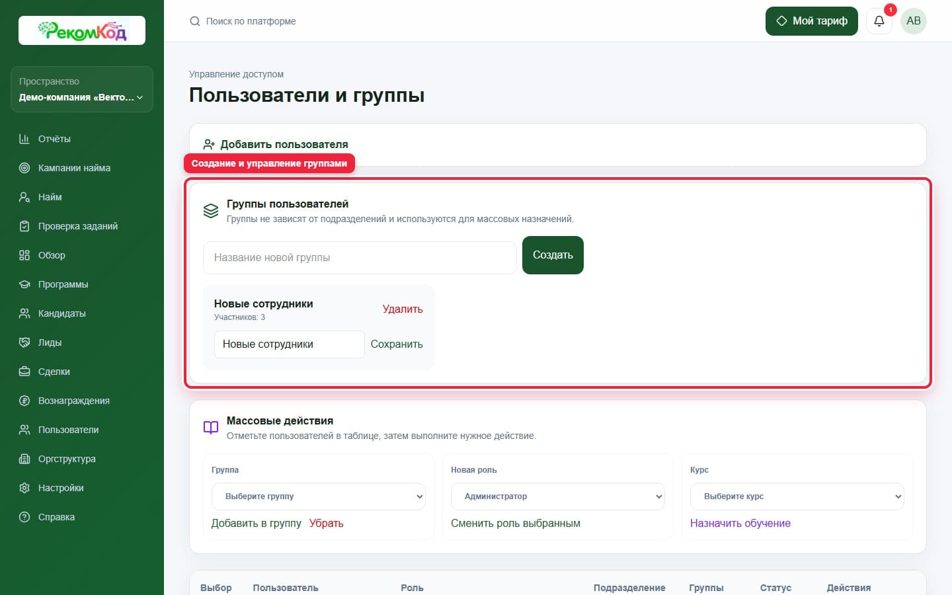
Task: Click the Проверка заданий clipboard icon
Action: click(24, 226)
